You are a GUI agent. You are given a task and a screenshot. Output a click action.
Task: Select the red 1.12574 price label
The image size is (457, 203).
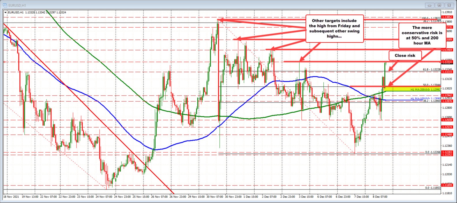coord(447,127)
